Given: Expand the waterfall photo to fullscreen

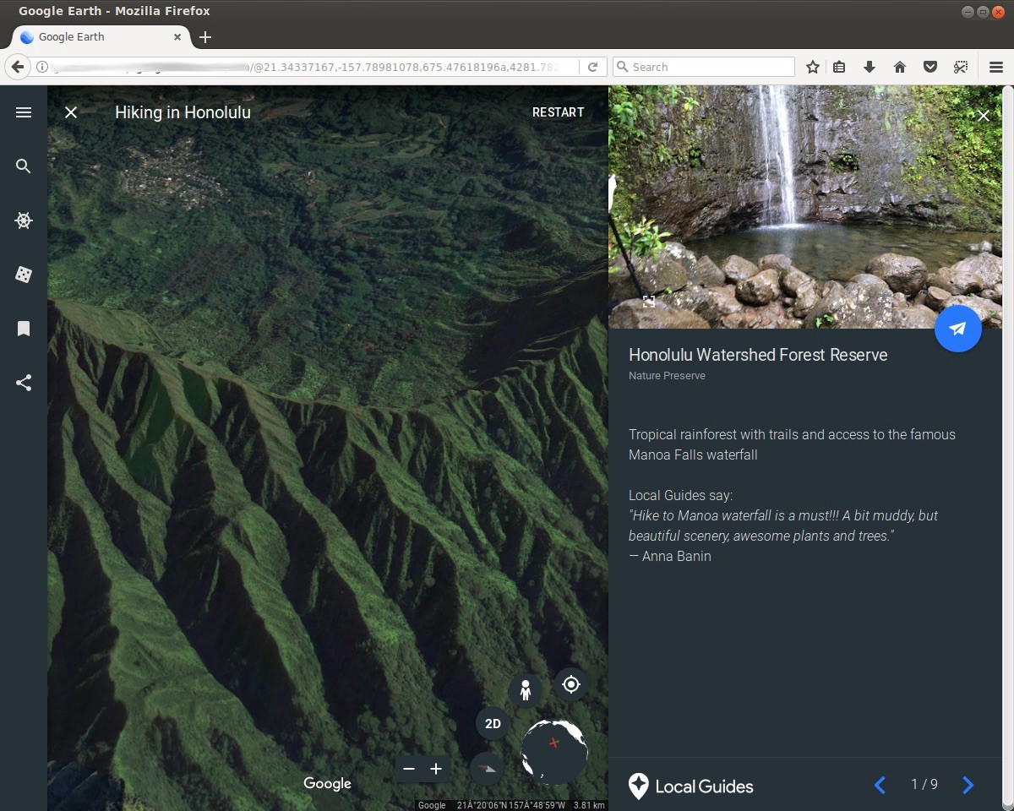Looking at the screenshot, I should (x=649, y=302).
